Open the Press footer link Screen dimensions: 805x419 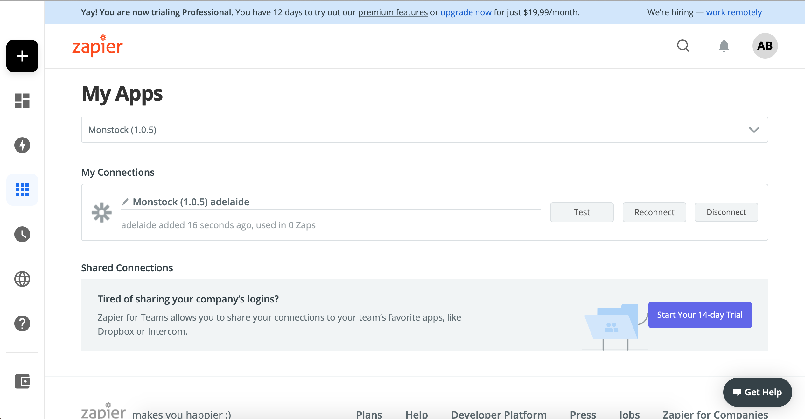pyautogui.click(x=583, y=414)
